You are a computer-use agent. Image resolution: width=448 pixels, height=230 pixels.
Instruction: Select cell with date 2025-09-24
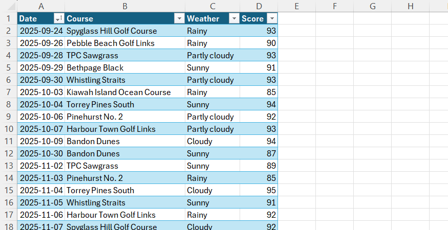tap(41, 31)
